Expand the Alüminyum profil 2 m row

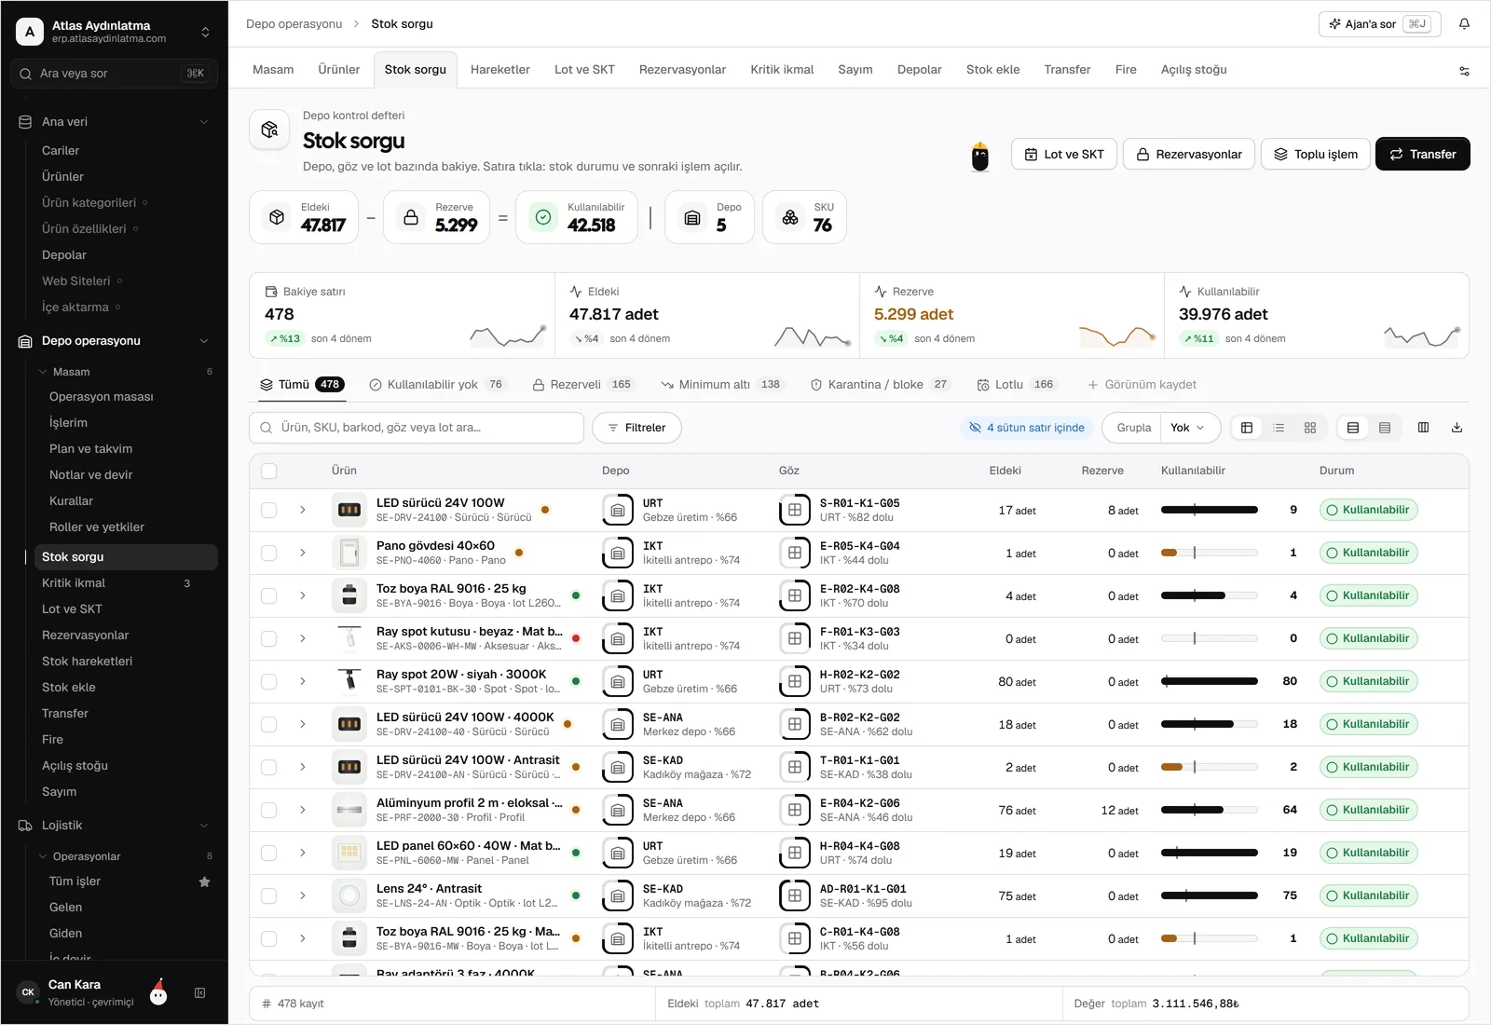(303, 810)
